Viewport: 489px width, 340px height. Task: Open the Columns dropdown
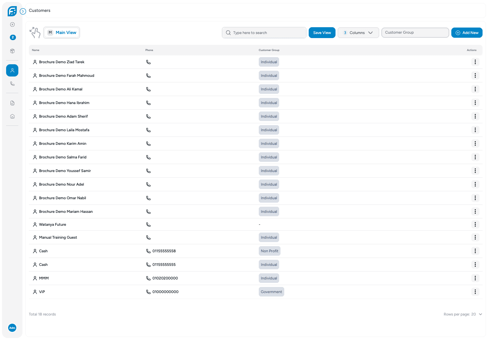tap(358, 33)
